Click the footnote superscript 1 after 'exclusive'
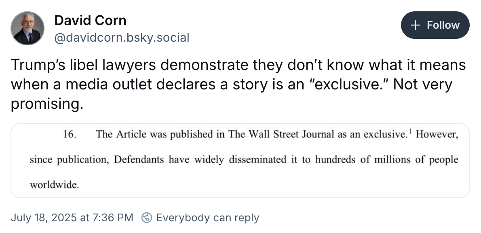The image size is (481, 233). click(x=410, y=132)
